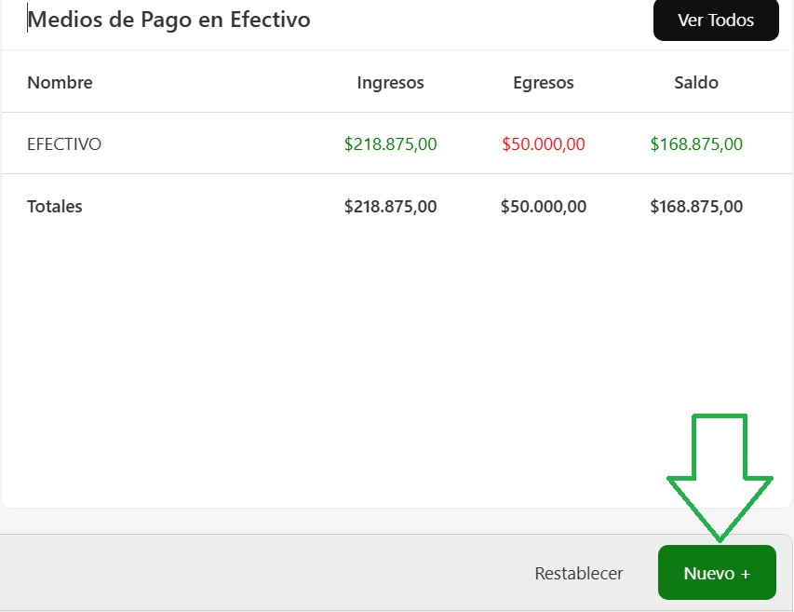
Task: Click the Medios de Pago en Efectivo title
Action: coord(169,19)
